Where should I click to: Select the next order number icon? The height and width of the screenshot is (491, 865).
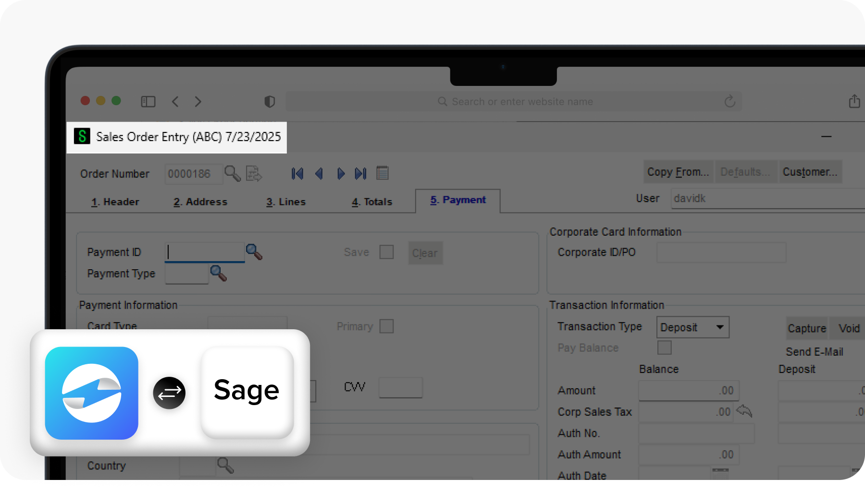[254, 174]
